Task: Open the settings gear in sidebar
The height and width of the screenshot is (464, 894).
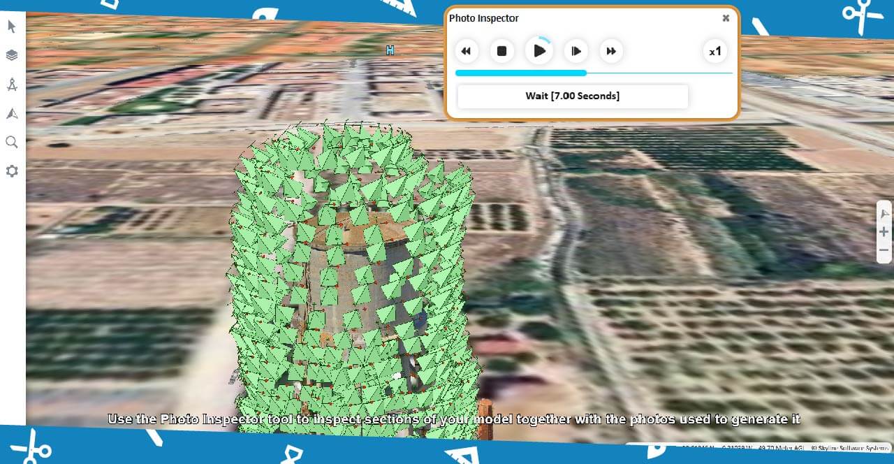Action: 12,171
